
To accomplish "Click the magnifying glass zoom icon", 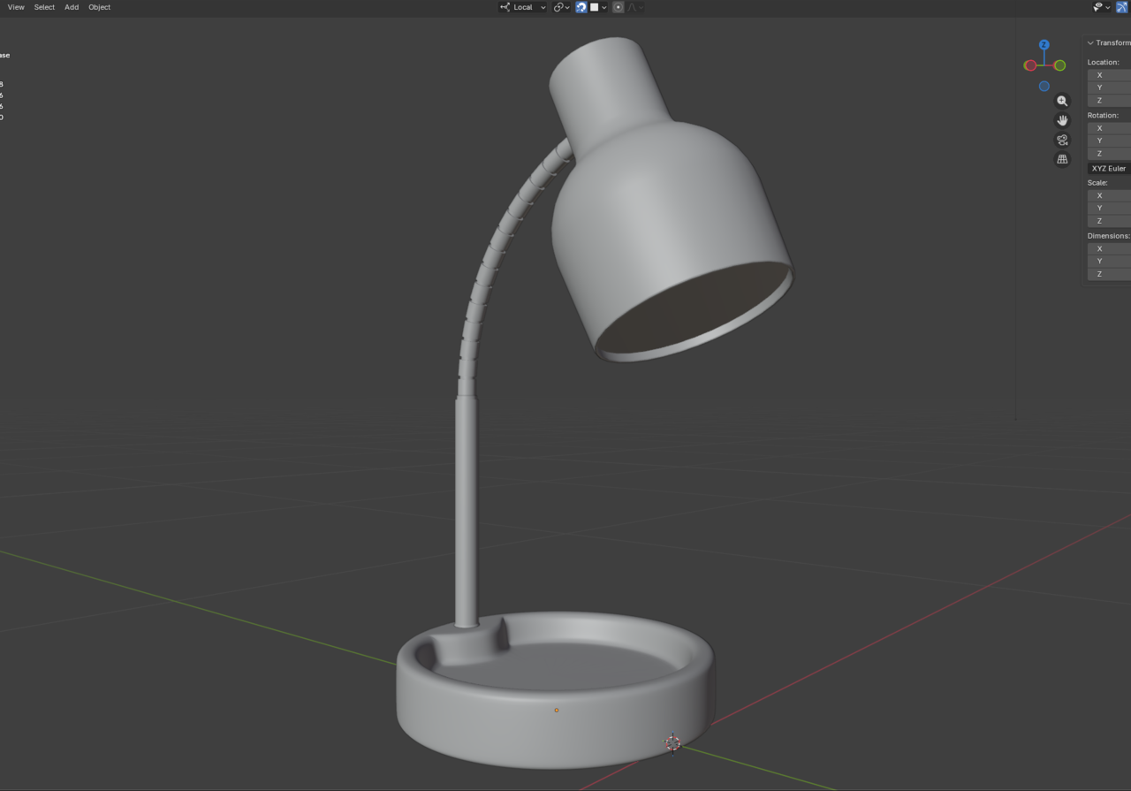I will [x=1062, y=101].
